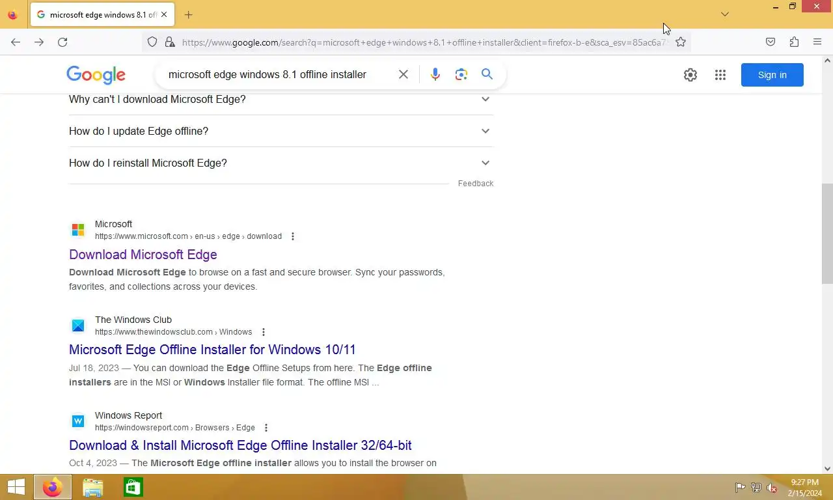This screenshot has width=833, height=500.
Task: Open Action Center flag icon
Action: pos(740,488)
